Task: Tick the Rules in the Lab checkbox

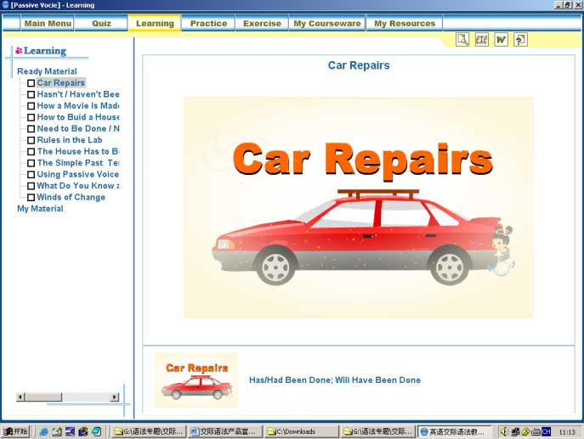Action: click(x=31, y=140)
